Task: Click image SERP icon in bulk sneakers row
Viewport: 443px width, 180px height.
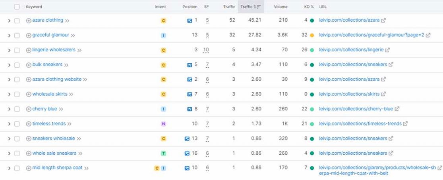Action: (x=190, y=65)
